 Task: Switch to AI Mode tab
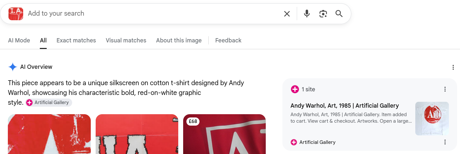click(x=19, y=40)
